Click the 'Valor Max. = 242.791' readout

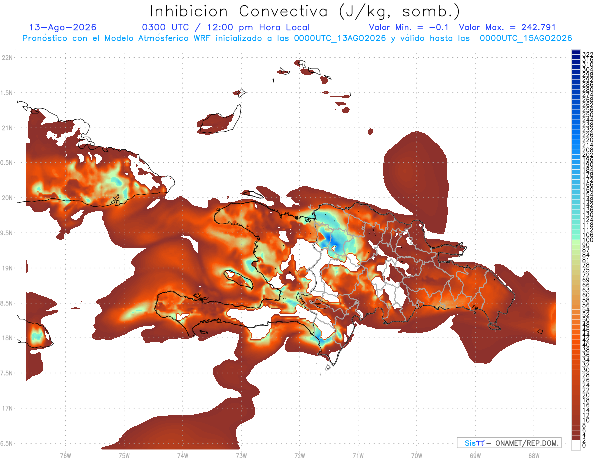point(507,28)
